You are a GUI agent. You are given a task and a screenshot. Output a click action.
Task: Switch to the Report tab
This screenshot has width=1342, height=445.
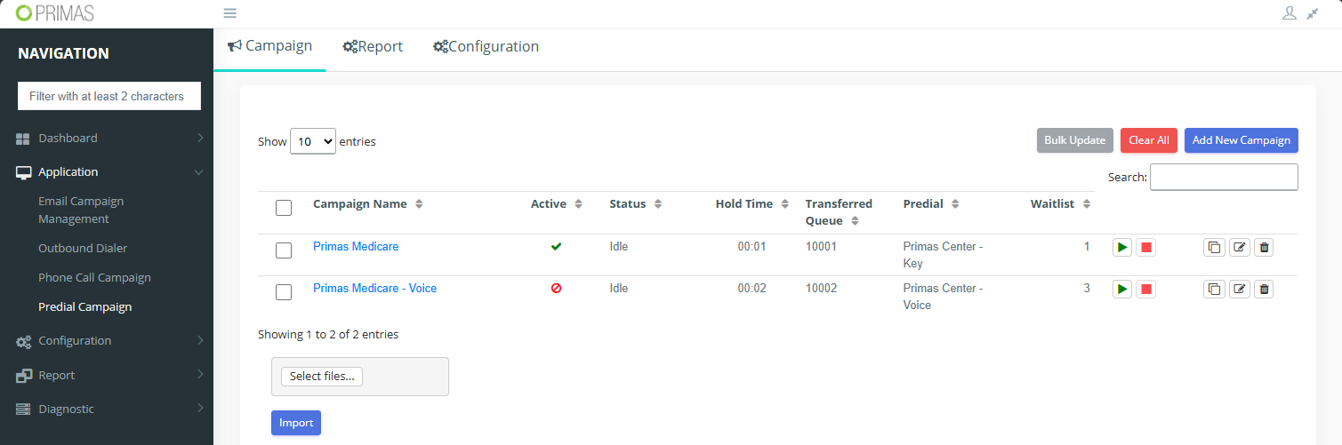tap(373, 47)
